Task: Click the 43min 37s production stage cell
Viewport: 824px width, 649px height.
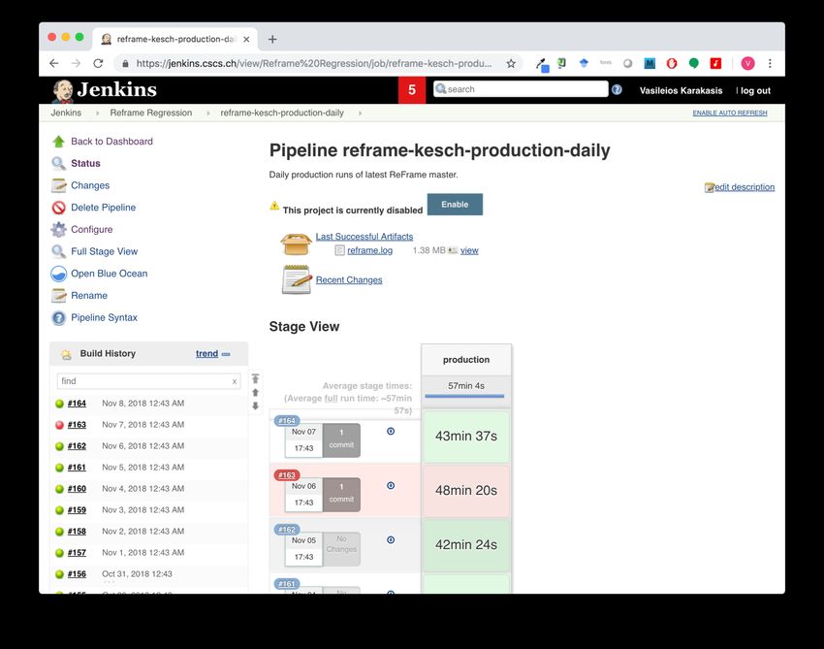Action: coord(466,436)
